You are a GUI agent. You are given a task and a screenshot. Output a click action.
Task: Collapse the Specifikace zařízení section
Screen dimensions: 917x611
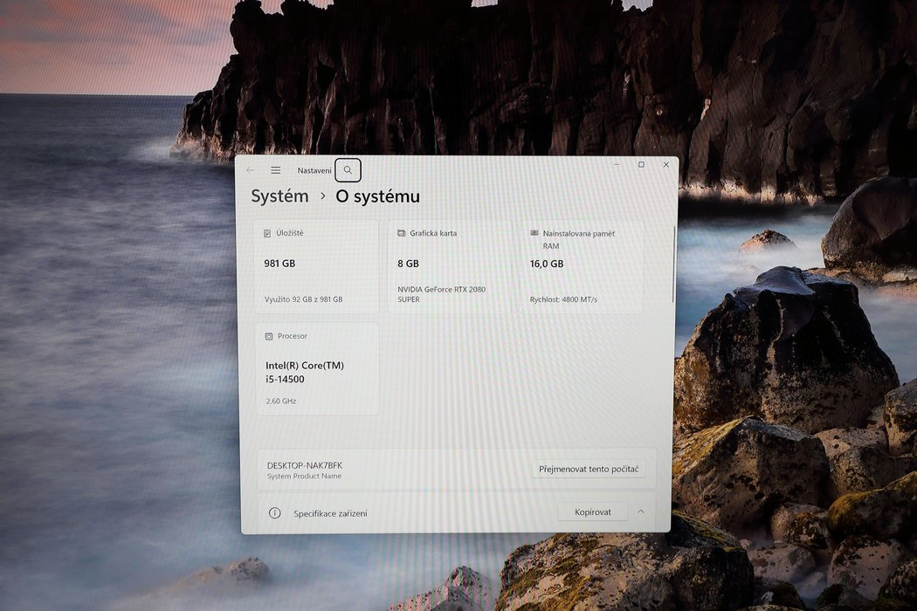pyautogui.click(x=640, y=511)
